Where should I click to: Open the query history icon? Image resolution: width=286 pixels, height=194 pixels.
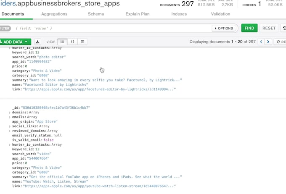click(283, 28)
